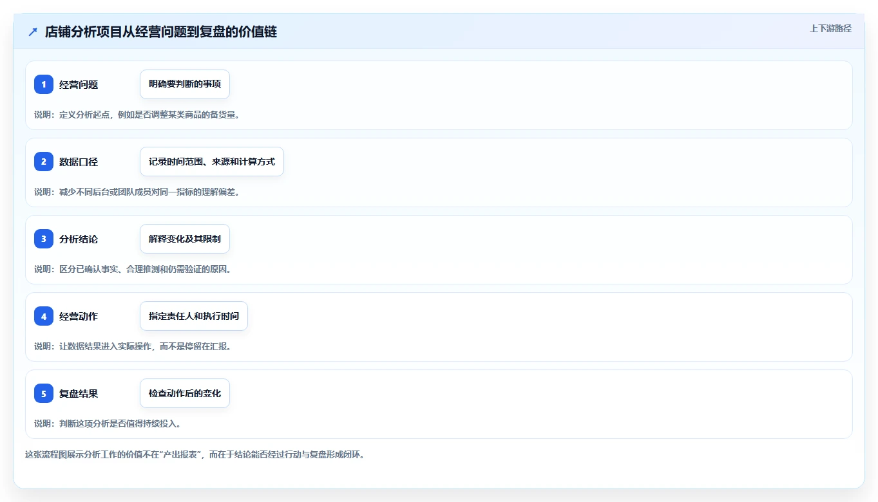Click the note 减少不同后台或团队成员对同一指标的理解偏差
The height and width of the screenshot is (502, 878).
click(137, 192)
